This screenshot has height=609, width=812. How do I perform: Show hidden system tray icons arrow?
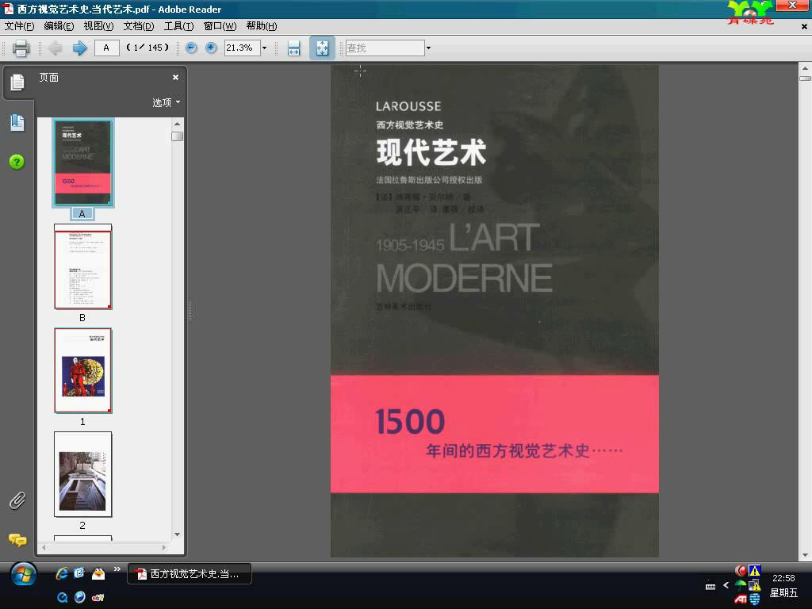726,585
